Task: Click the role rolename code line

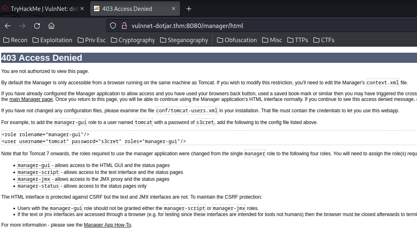Action: point(46,135)
